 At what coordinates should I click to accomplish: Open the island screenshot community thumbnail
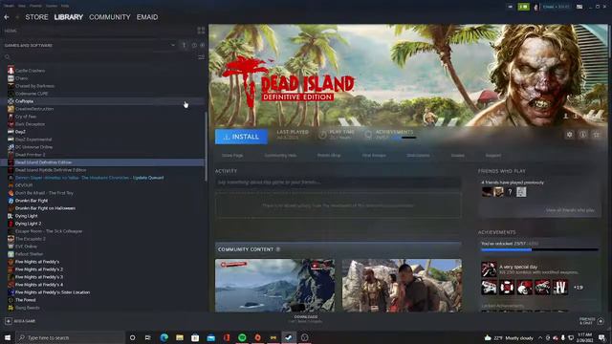274,286
